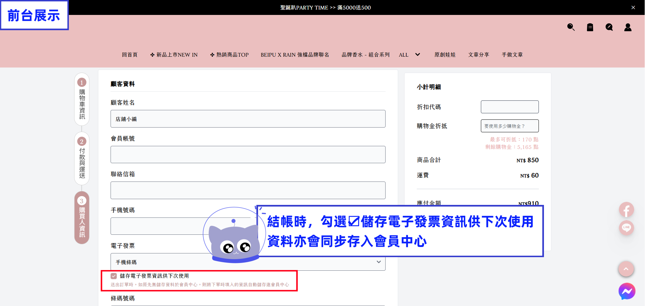Click the 聖誕趴PARTY TIME banner text
Screen dimensions: 645x306
[x=326, y=7]
